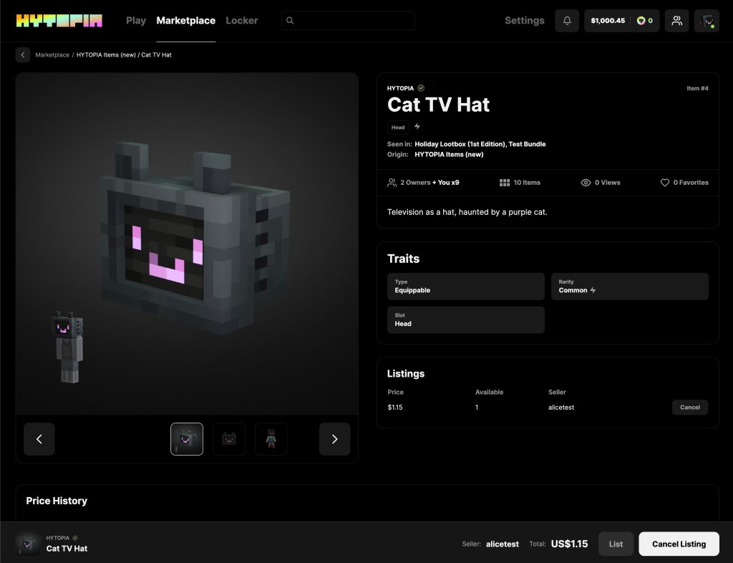733x563 pixels.
Task: Click the heart Favorites icon
Action: 665,183
